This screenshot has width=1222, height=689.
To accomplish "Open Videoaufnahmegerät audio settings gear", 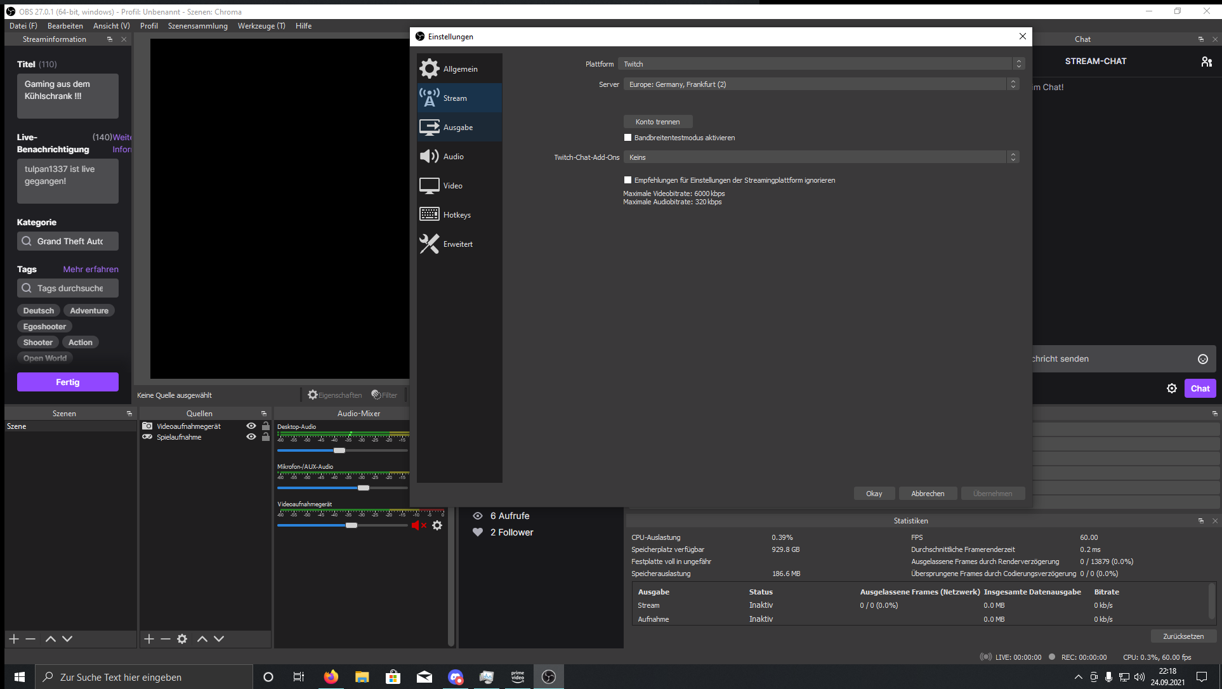I will (437, 525).
